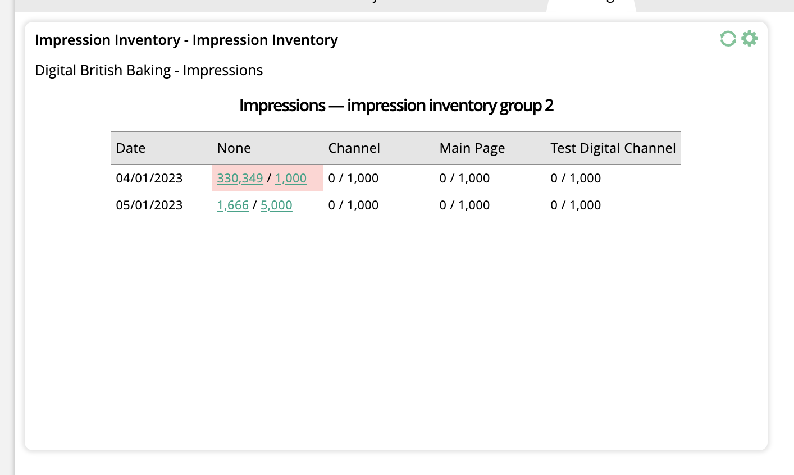The width and height of the screenshot is (794, 475).
Task: Click the green refresh icon
Action: 728,39
